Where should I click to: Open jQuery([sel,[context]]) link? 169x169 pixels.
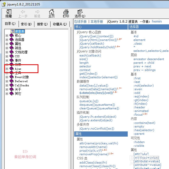pyautogui.click(x=97, y=36)
